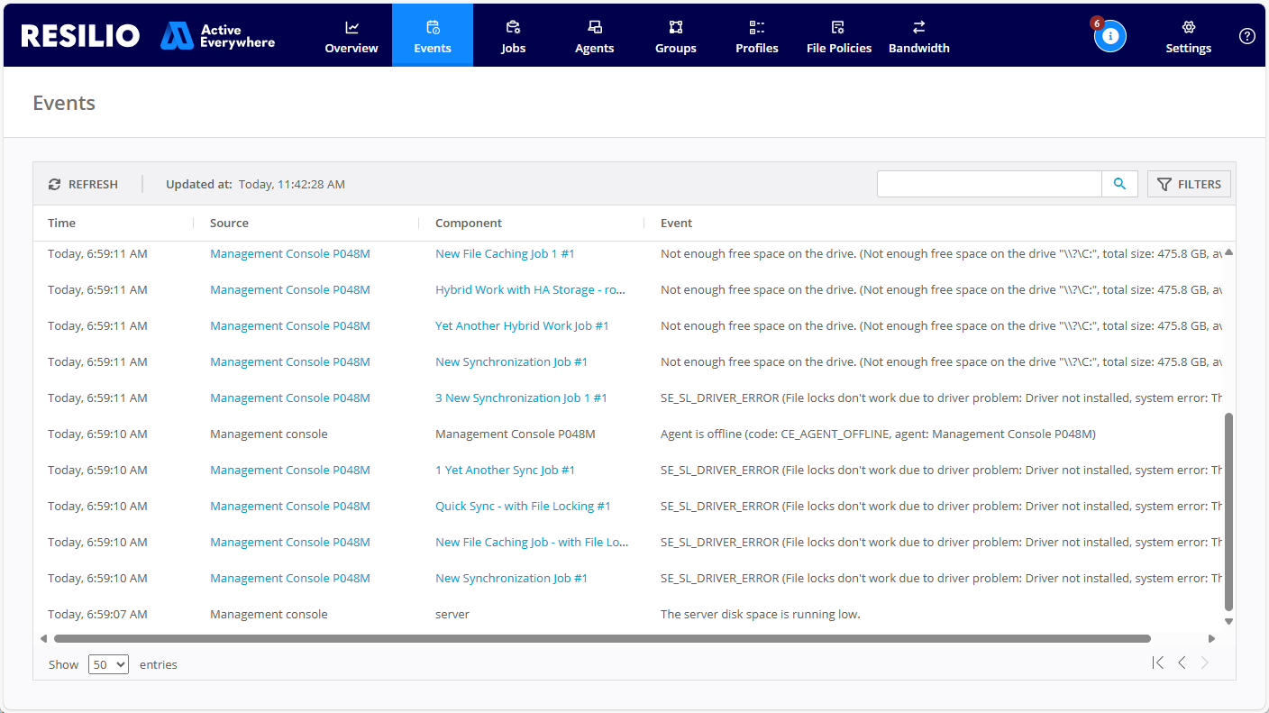Open Settings gear in top bar
The height and width of the screenshot is (713, 1269).
[x=1188, y=37]
